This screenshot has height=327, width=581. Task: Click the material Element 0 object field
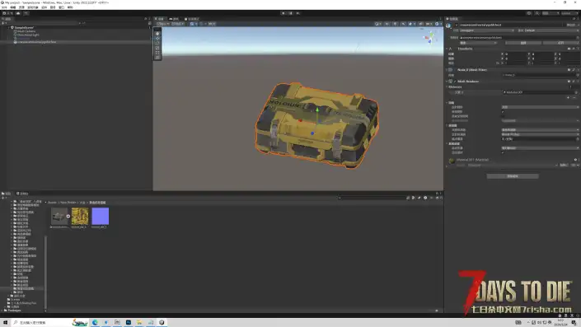[x=540, y=92]
